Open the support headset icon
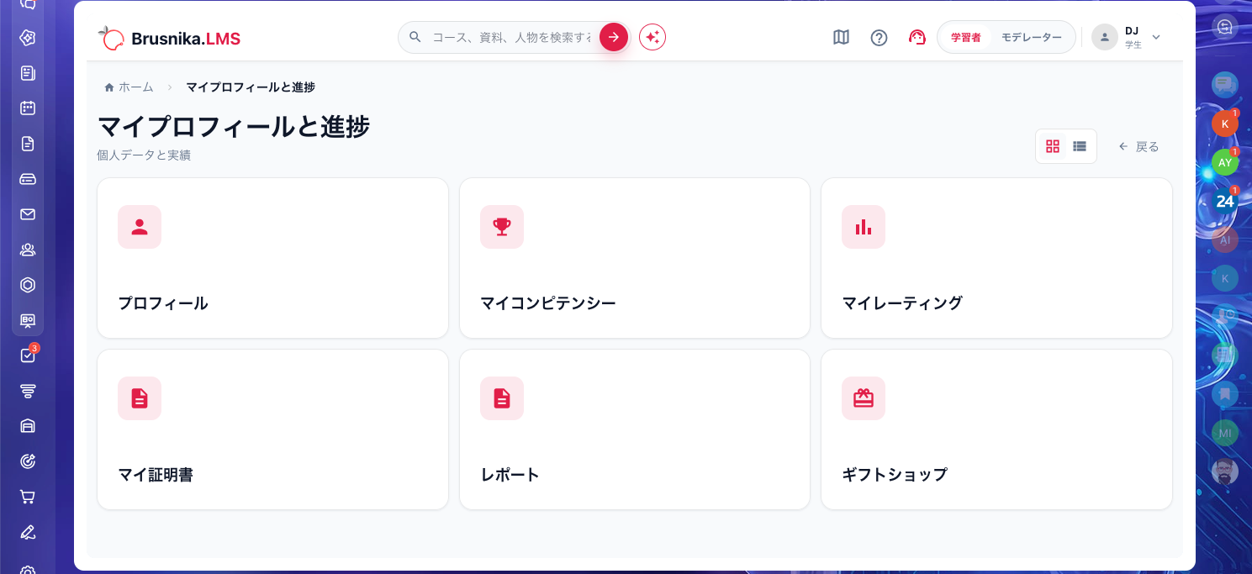The width and height of the screenshot is (1252, 574). (x=917, y=37)
